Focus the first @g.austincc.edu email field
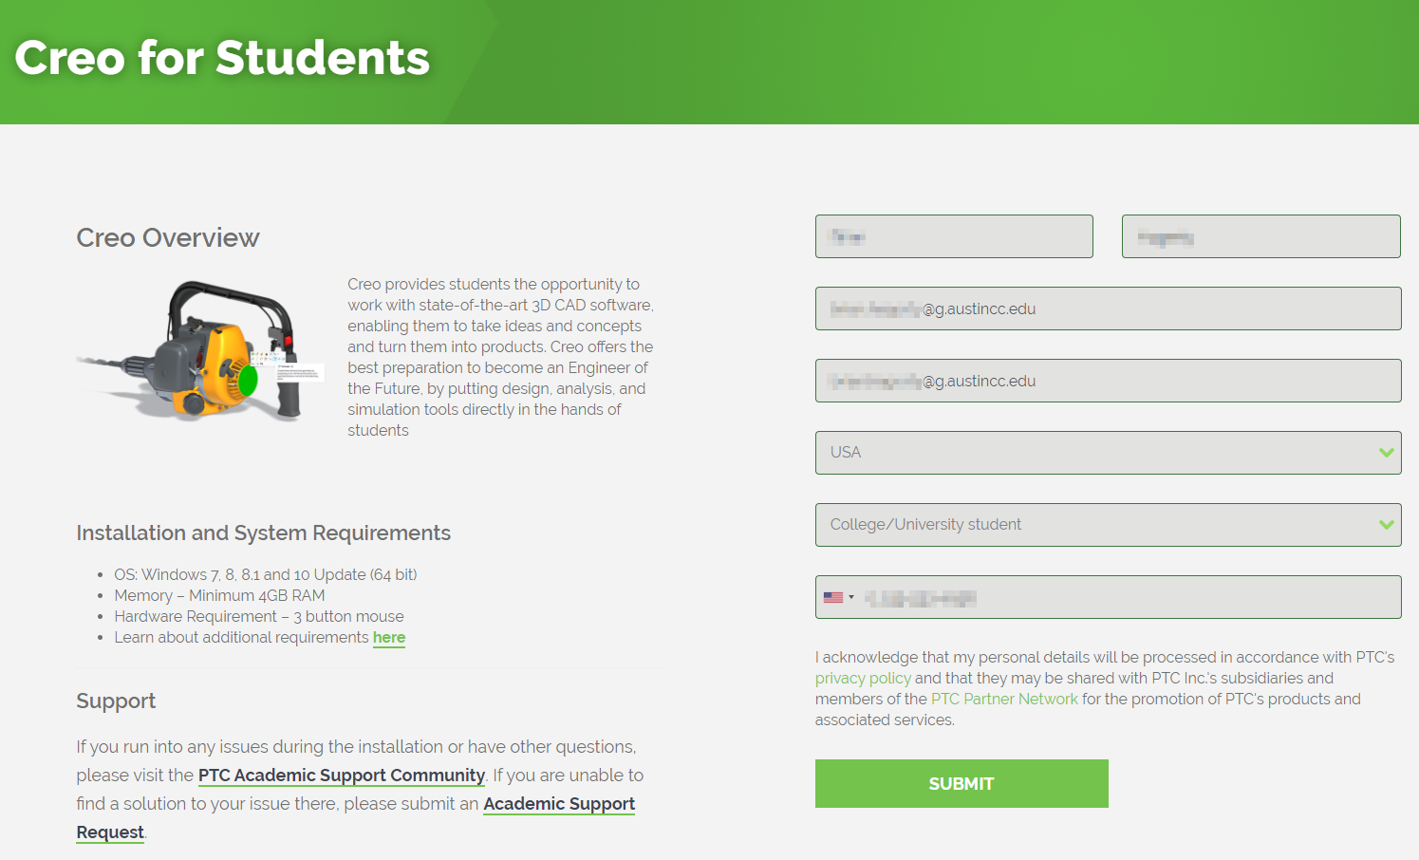 point(1107,308)
